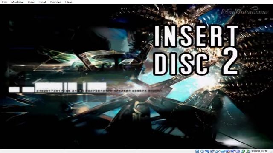Click the virtual display status icon
The height and width of the screenshot is (153, 273).
coord(227,151)
